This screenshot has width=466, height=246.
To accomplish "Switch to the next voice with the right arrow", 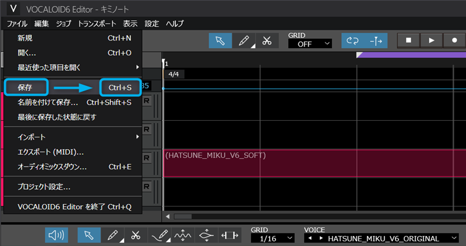I will tap(321, 238).
